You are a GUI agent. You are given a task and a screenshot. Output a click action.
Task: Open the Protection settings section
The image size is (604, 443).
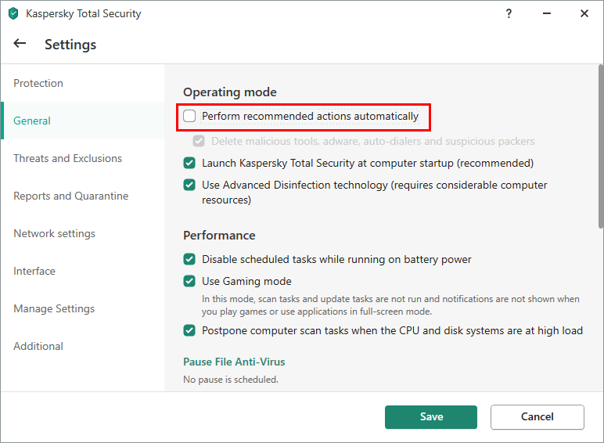[38, 84]
